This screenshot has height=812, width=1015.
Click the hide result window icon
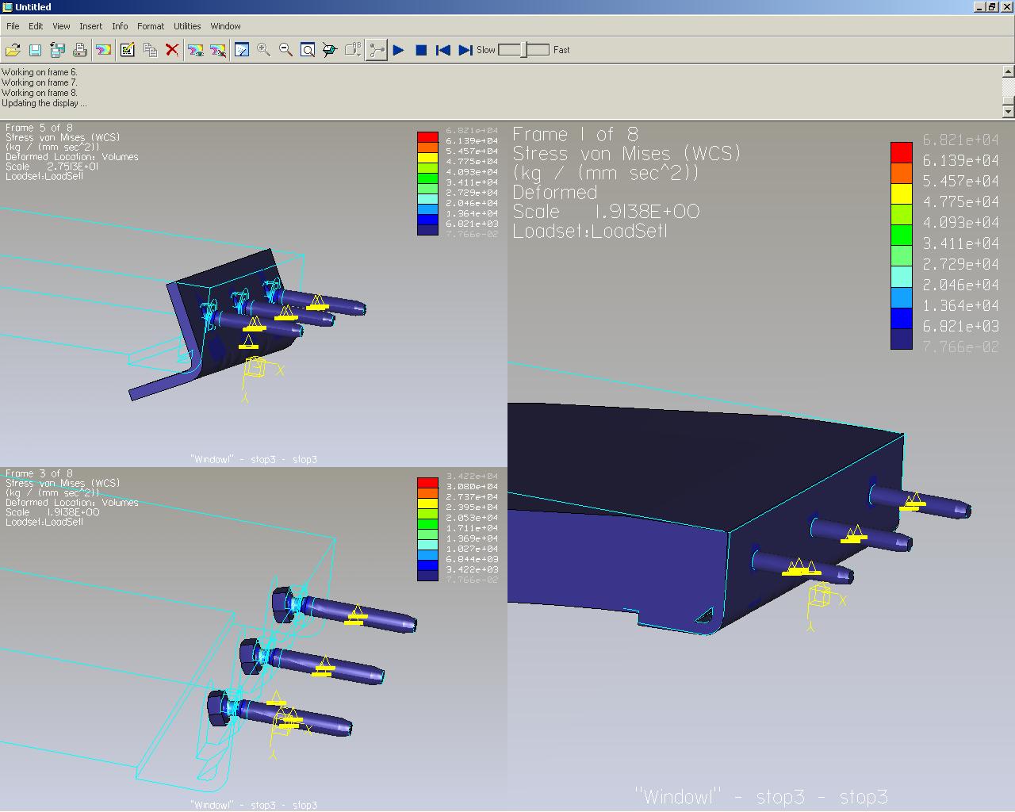[x=218, y=50]
